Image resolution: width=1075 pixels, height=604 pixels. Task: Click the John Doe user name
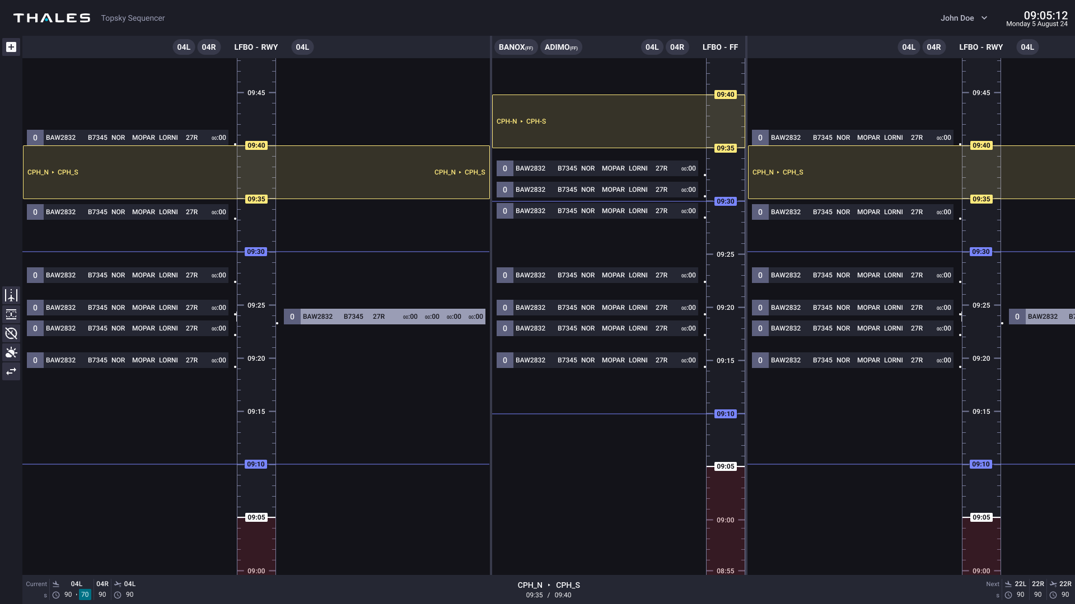pos(957,18)
